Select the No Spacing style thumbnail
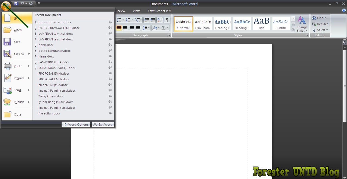 point(203,24)
